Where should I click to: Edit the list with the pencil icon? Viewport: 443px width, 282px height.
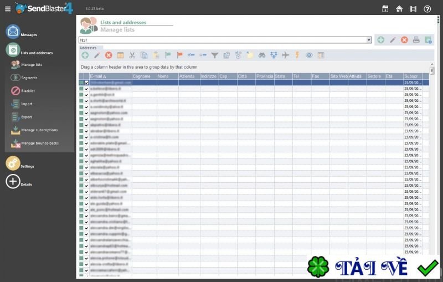point(393,40)
